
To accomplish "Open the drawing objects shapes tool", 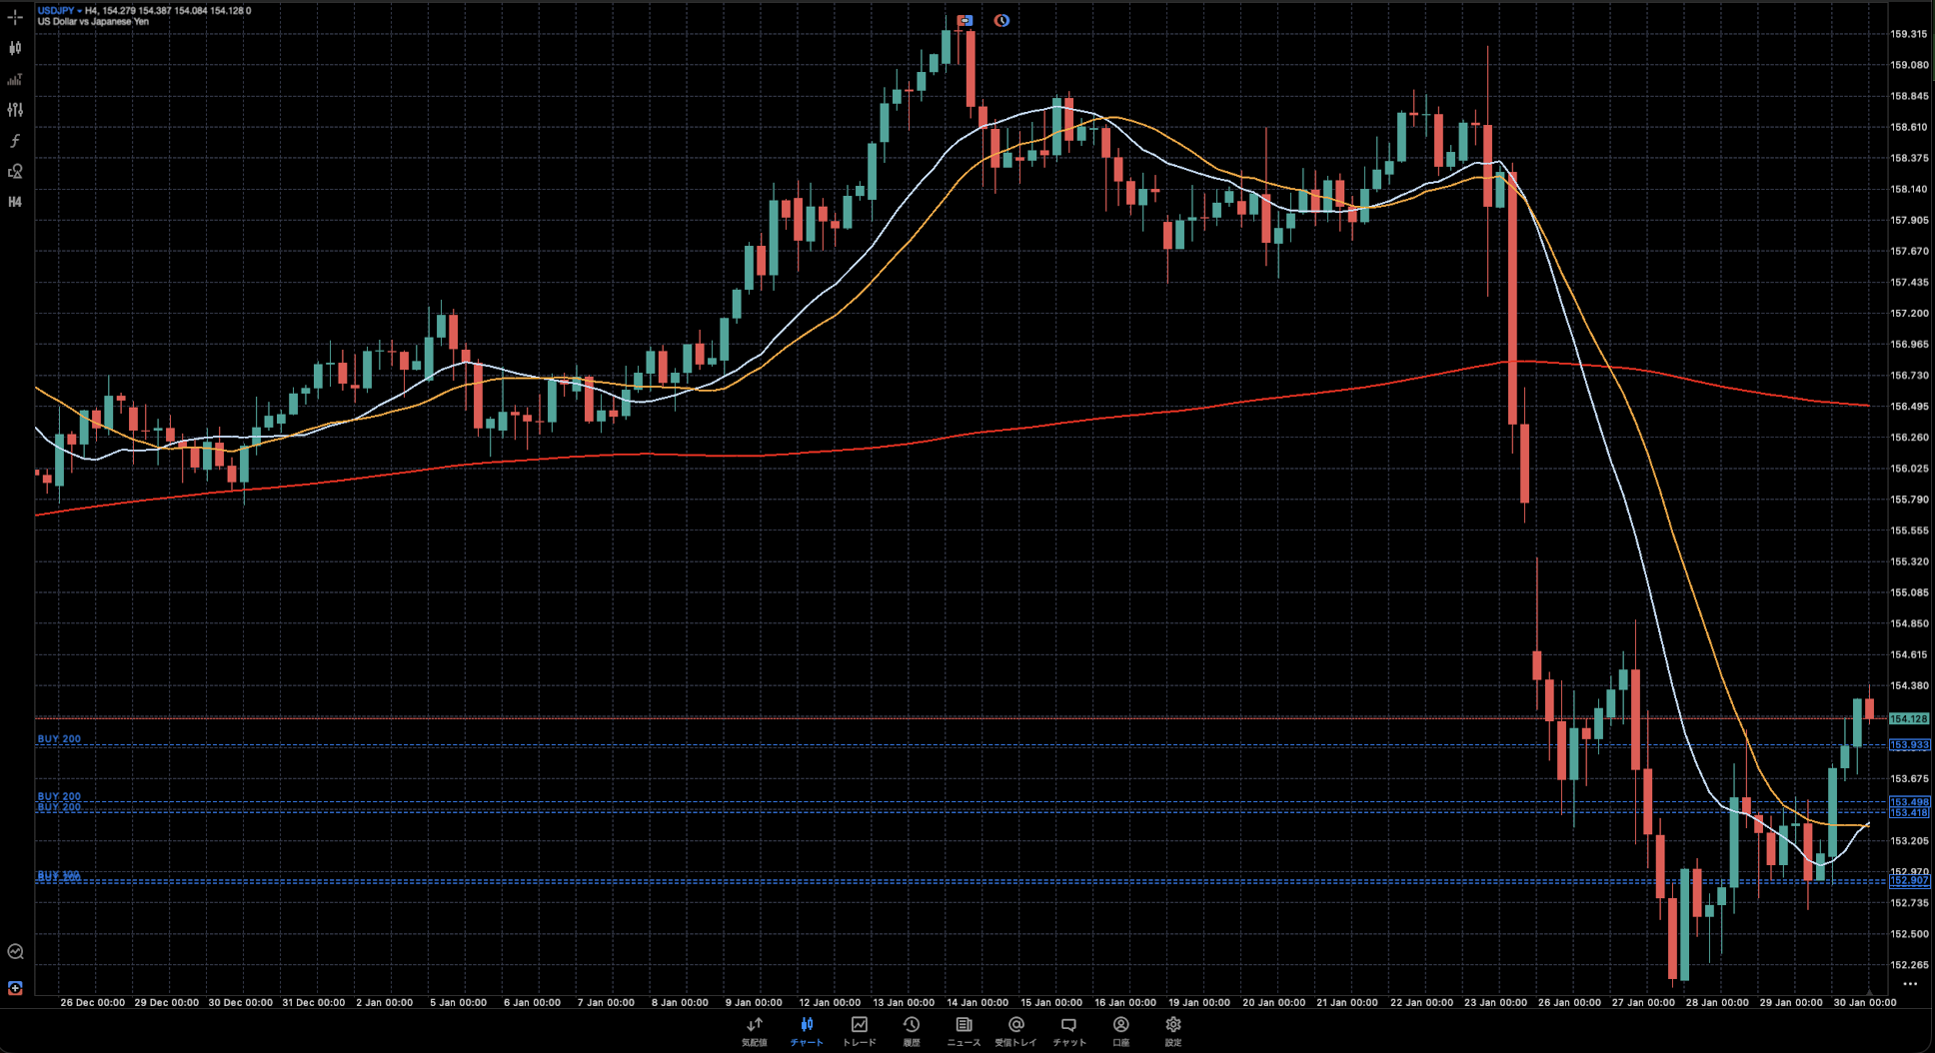I will (x=15, y=172).
